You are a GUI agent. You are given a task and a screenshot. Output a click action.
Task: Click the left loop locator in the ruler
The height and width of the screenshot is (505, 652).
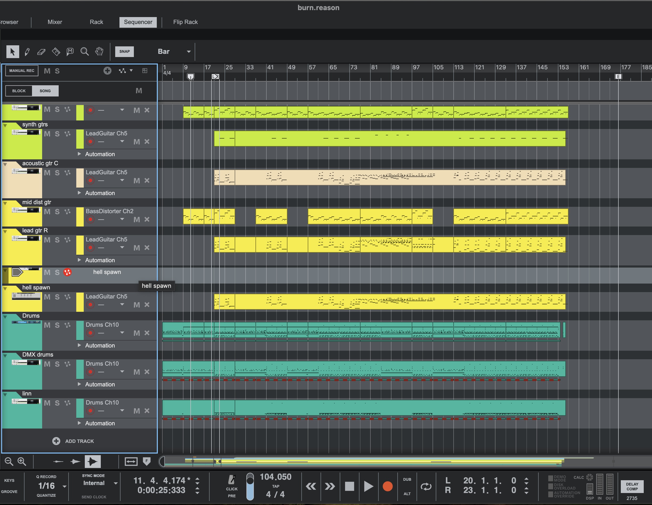(213, 77)
